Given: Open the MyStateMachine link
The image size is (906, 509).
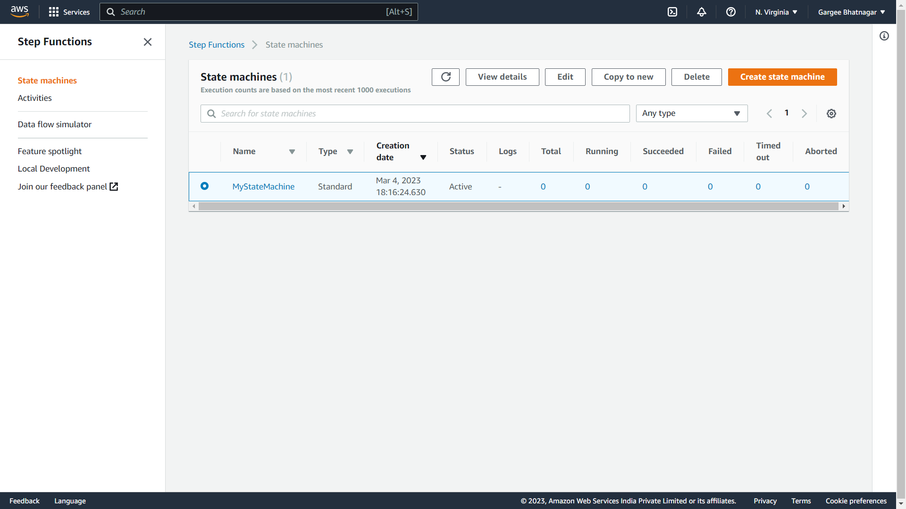Looking at the screenshot, I should (x=263, y=187).
